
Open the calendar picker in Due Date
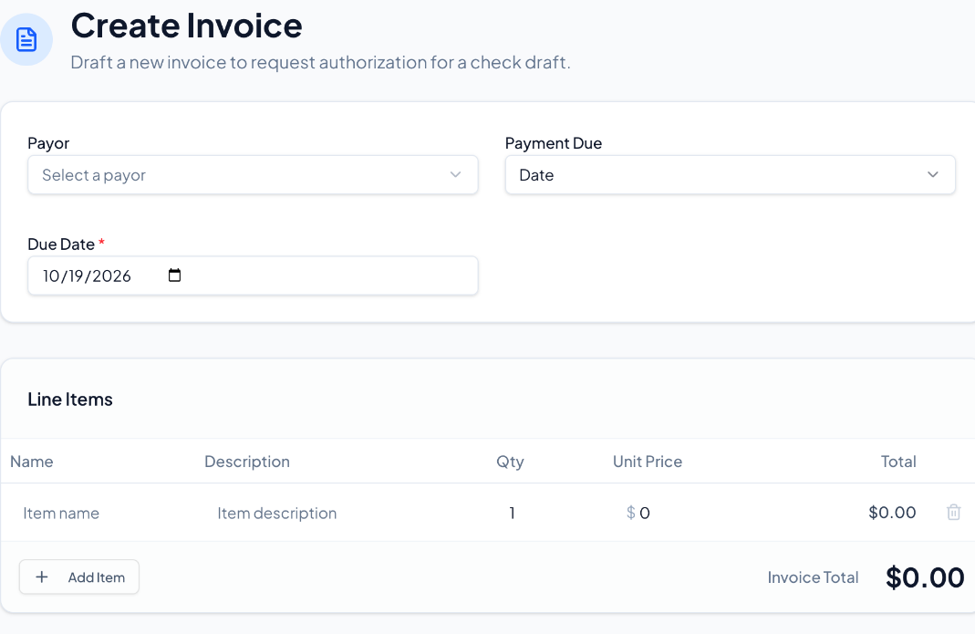(x=175, y=275)
